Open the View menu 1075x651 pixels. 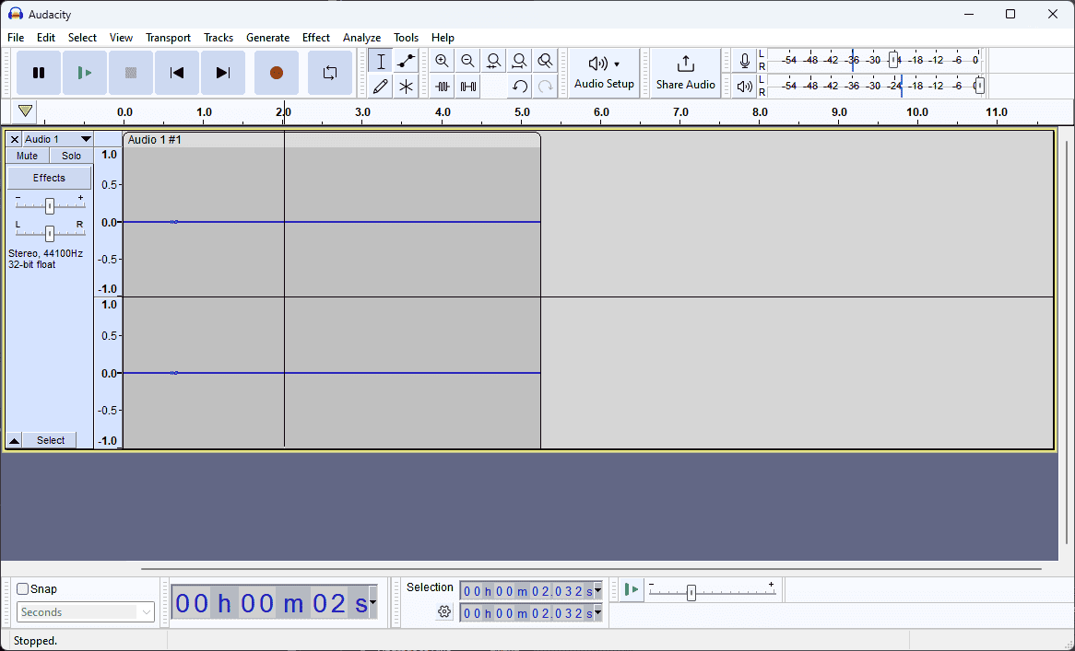[x=121, y=38]
